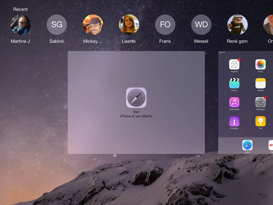
Task: Click the 'Mickey...' name label
Action: pyautogui.click(x=93, y=41)
